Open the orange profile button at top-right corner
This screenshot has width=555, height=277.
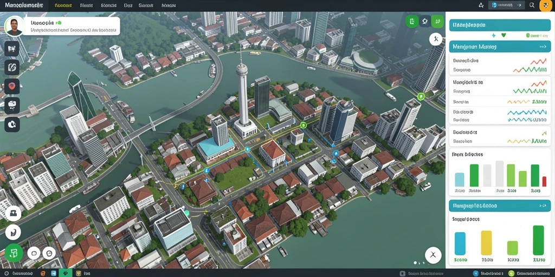(545, 5)
